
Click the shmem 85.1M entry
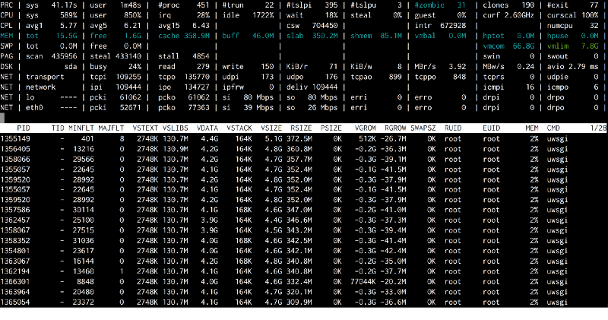pos(376,36)
